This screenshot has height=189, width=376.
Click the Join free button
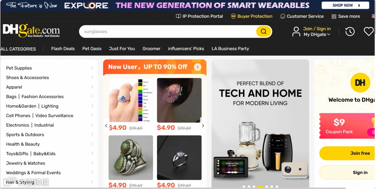click(347, 153)
